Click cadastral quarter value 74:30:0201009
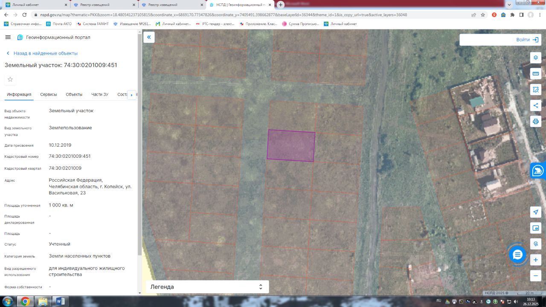This screenshot has width=546, height=307. click(x=65, y=168)
